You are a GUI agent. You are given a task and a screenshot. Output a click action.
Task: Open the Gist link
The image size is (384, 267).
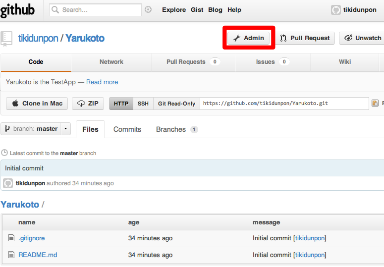point(197,10)
